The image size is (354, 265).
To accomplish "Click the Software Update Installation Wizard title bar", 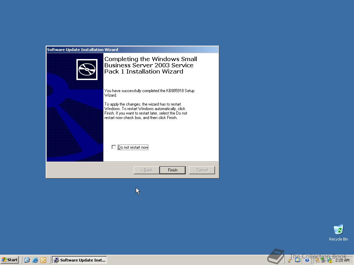I will 132,50.
